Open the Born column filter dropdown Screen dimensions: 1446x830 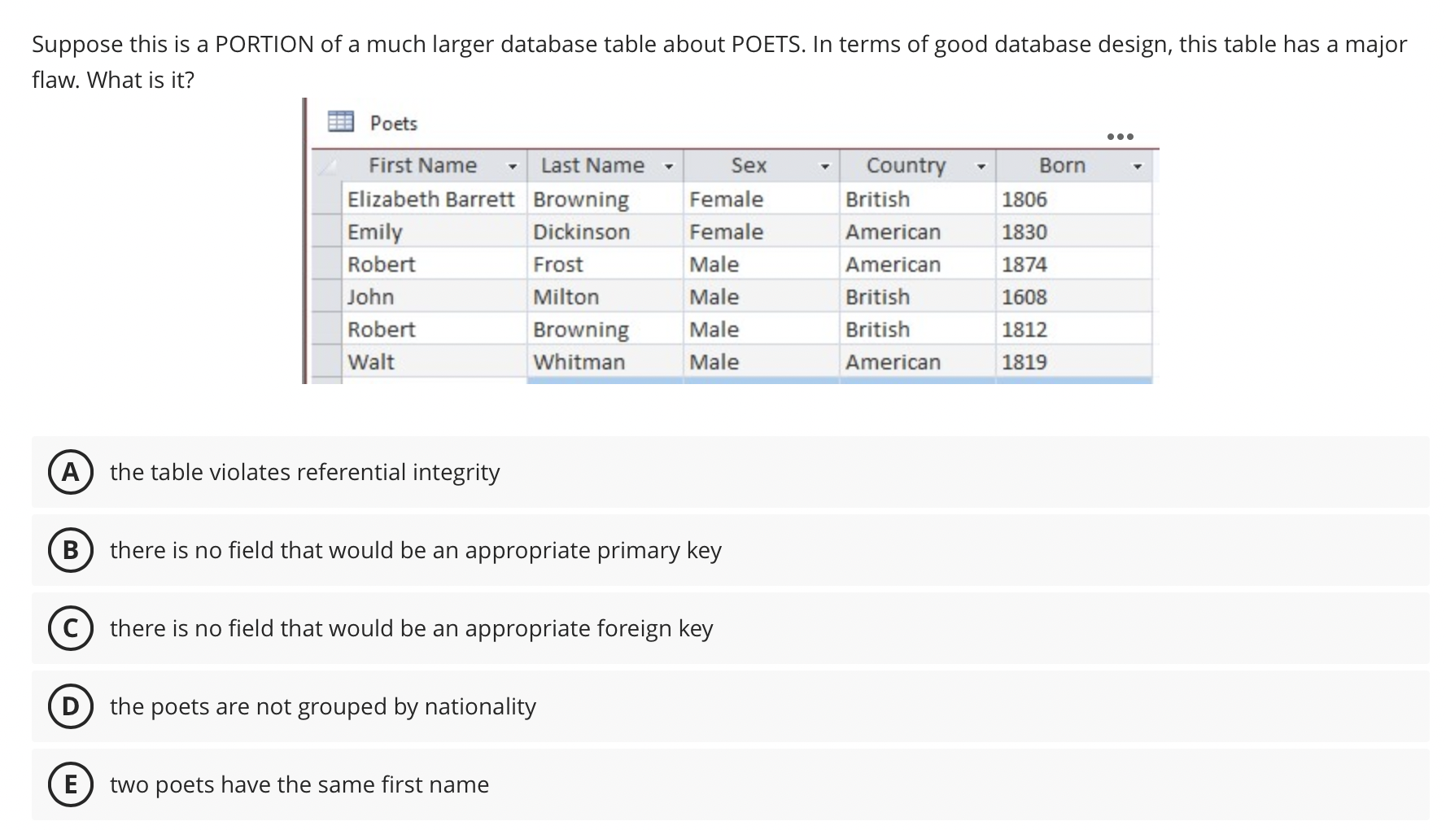(x=1137, y=165)
